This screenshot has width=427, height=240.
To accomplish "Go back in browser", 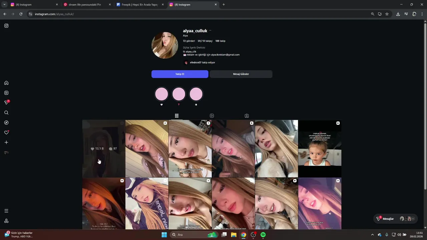I will pos(5,14).
